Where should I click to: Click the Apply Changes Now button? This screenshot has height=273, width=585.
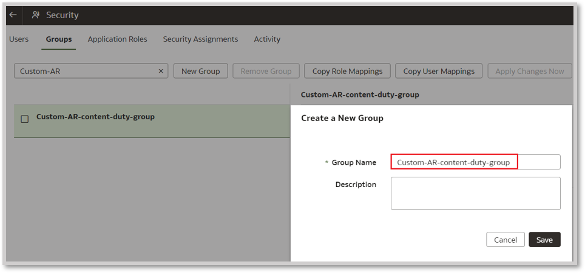pos(529,71)
